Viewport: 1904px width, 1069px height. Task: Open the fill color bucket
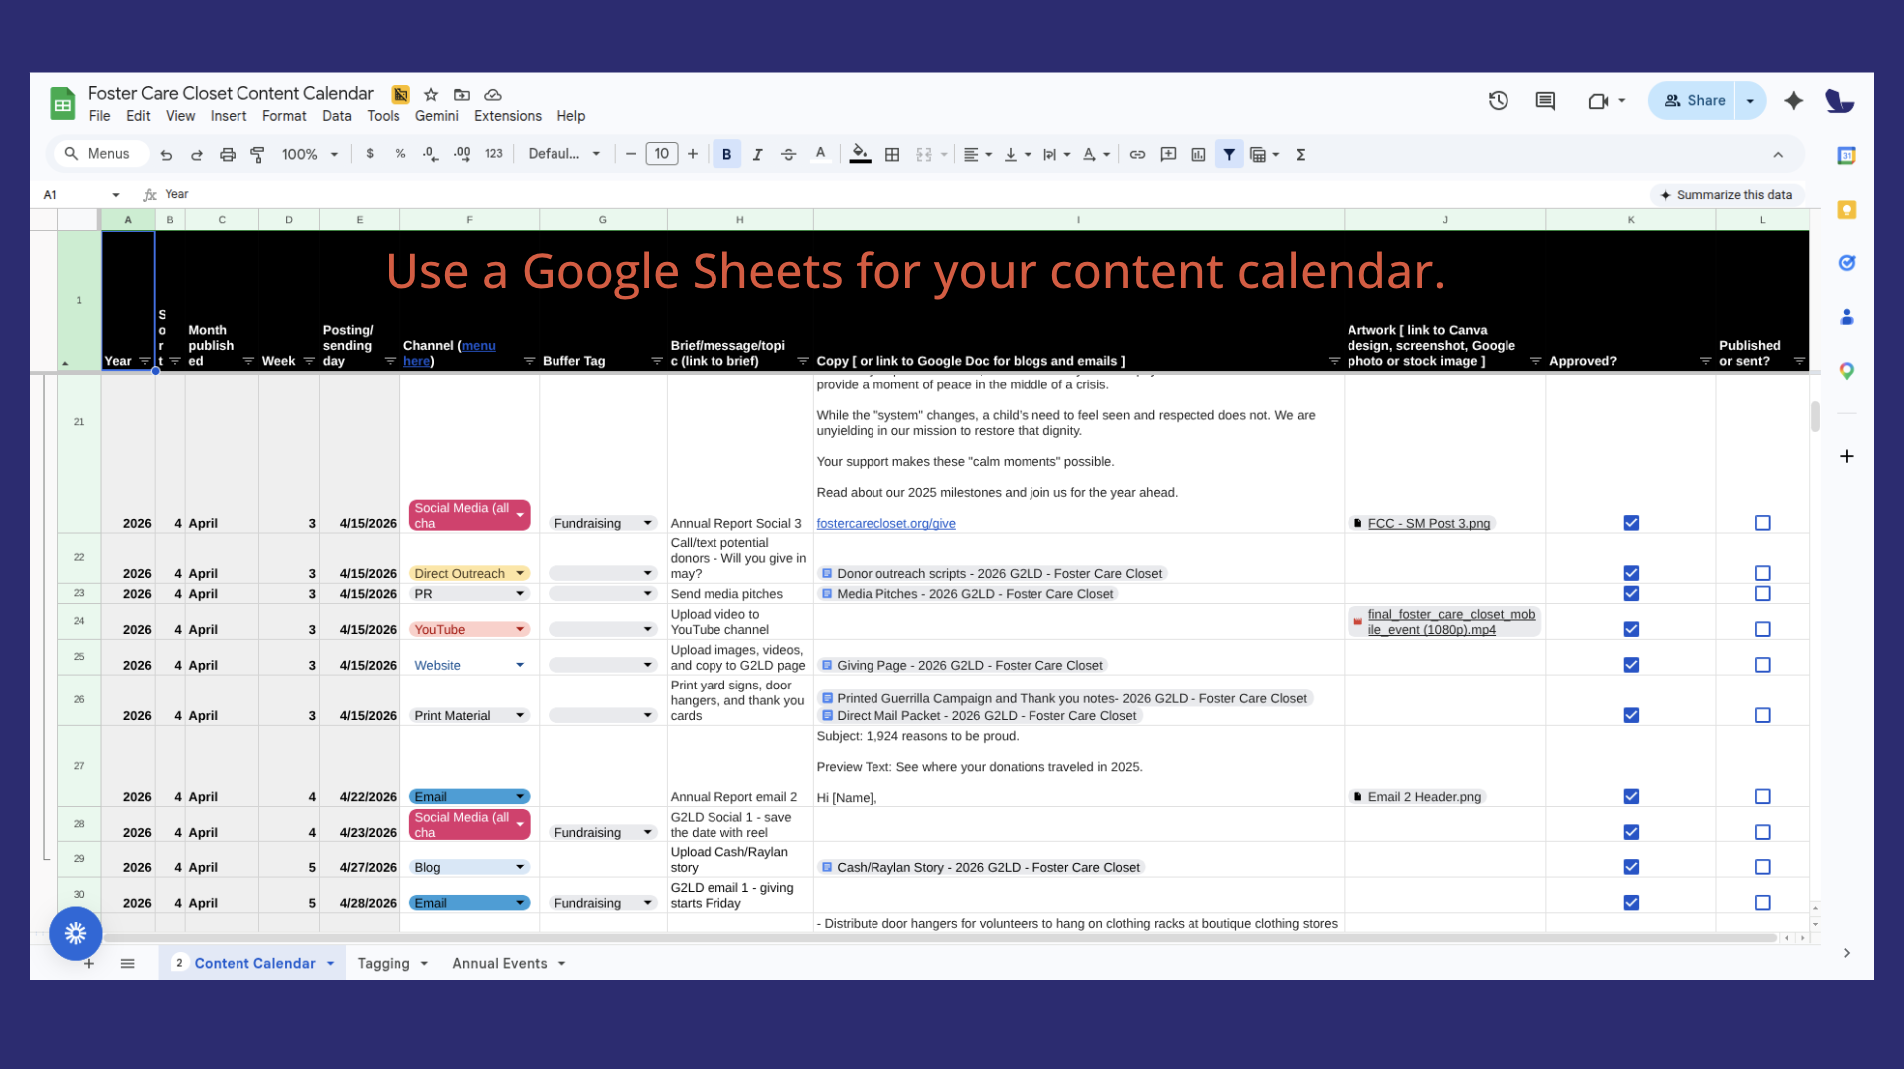[861, 154]
